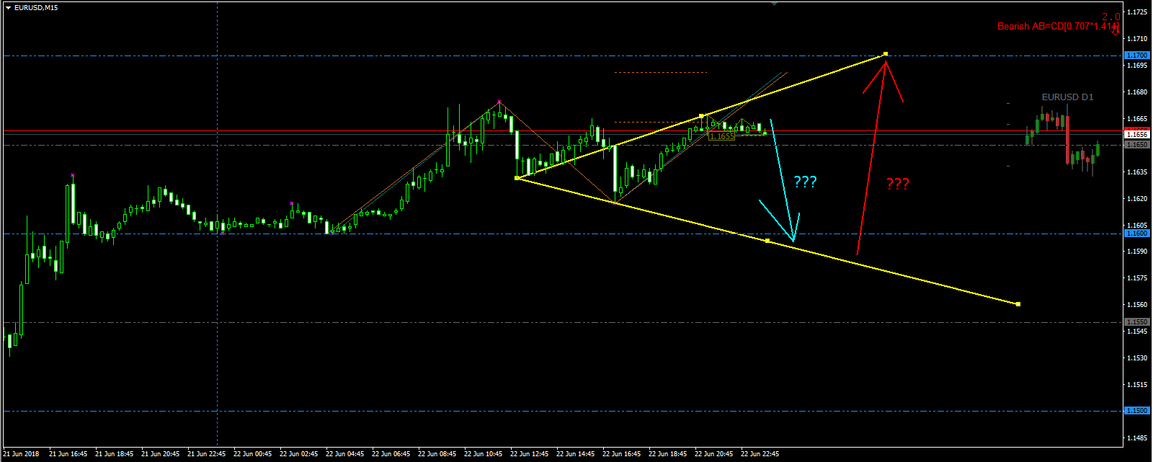Image resolution: width=1153 pixels, height=462 pixels.
Task: Click the 21 Jun 22:45 time label
Action: (x=206, y=454)
